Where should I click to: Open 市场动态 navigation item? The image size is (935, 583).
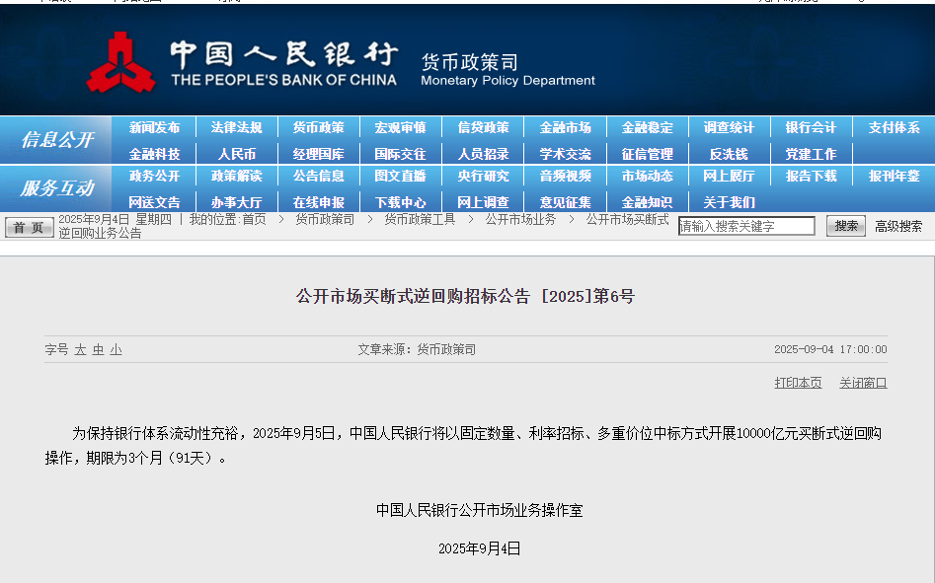[647, 176]
